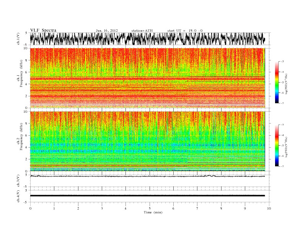
Task: Click the log(PSD) label beside ch.2 color bar
Action: click(x=286, y=147)
